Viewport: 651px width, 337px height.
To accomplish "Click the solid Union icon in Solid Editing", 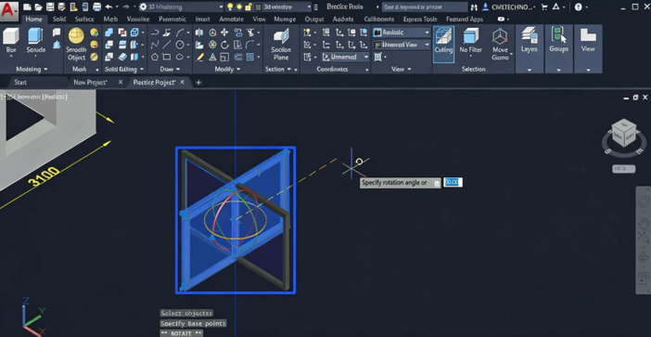I will click(x=108, y=32).
